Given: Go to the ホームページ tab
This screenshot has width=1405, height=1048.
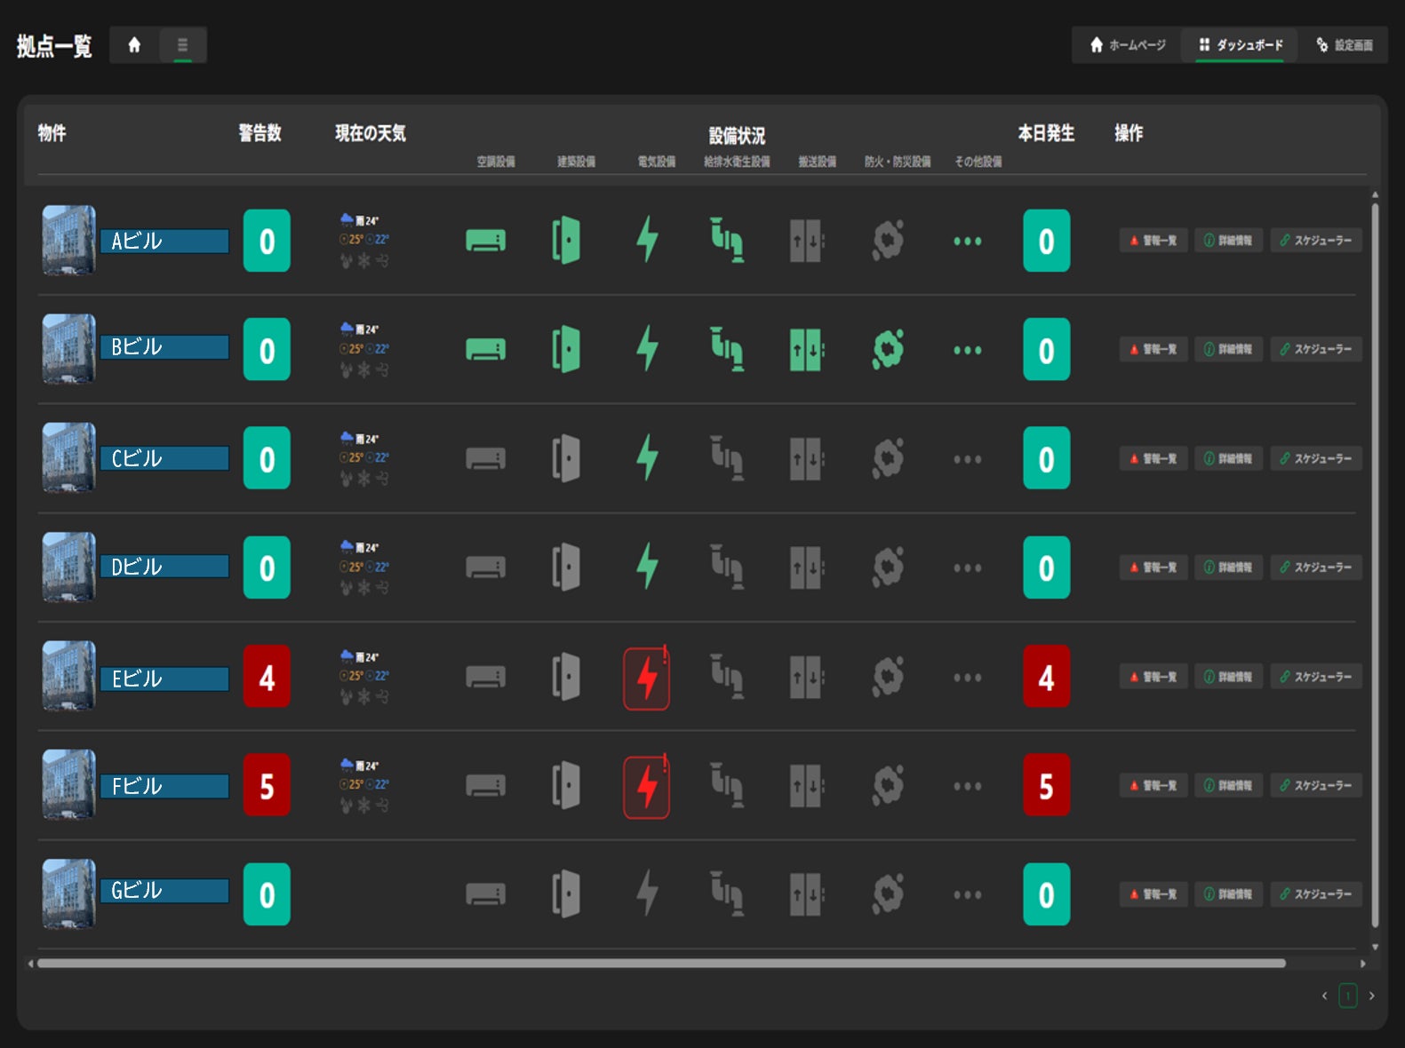Looking at the screenshot, I should [1128, 44].
